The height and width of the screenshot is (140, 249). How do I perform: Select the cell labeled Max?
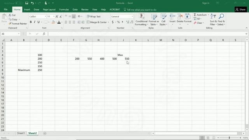point(123,55)
